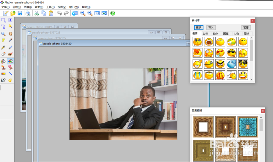The width and height of the screenshot is (273, 162).
Task: Fit the image to the window from the toolbar
Action: [104, 13]
